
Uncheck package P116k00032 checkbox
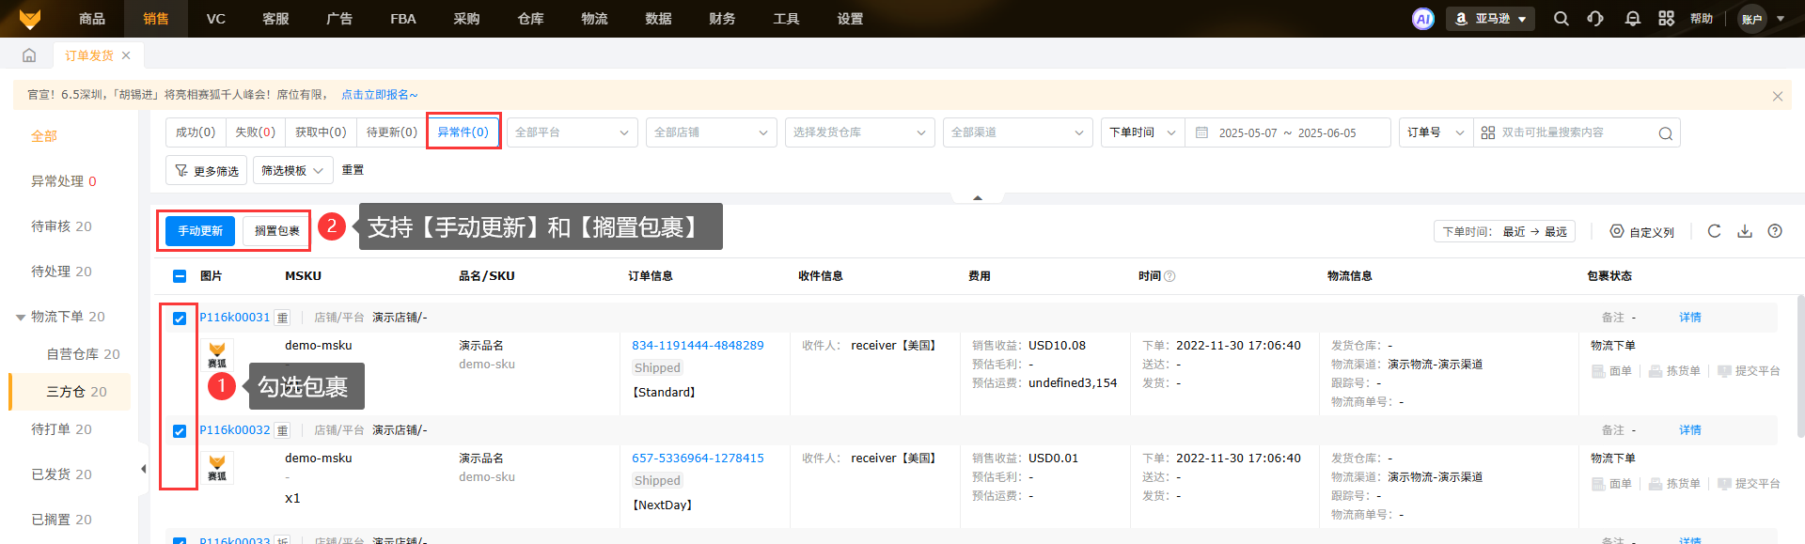tap(180, 431)
